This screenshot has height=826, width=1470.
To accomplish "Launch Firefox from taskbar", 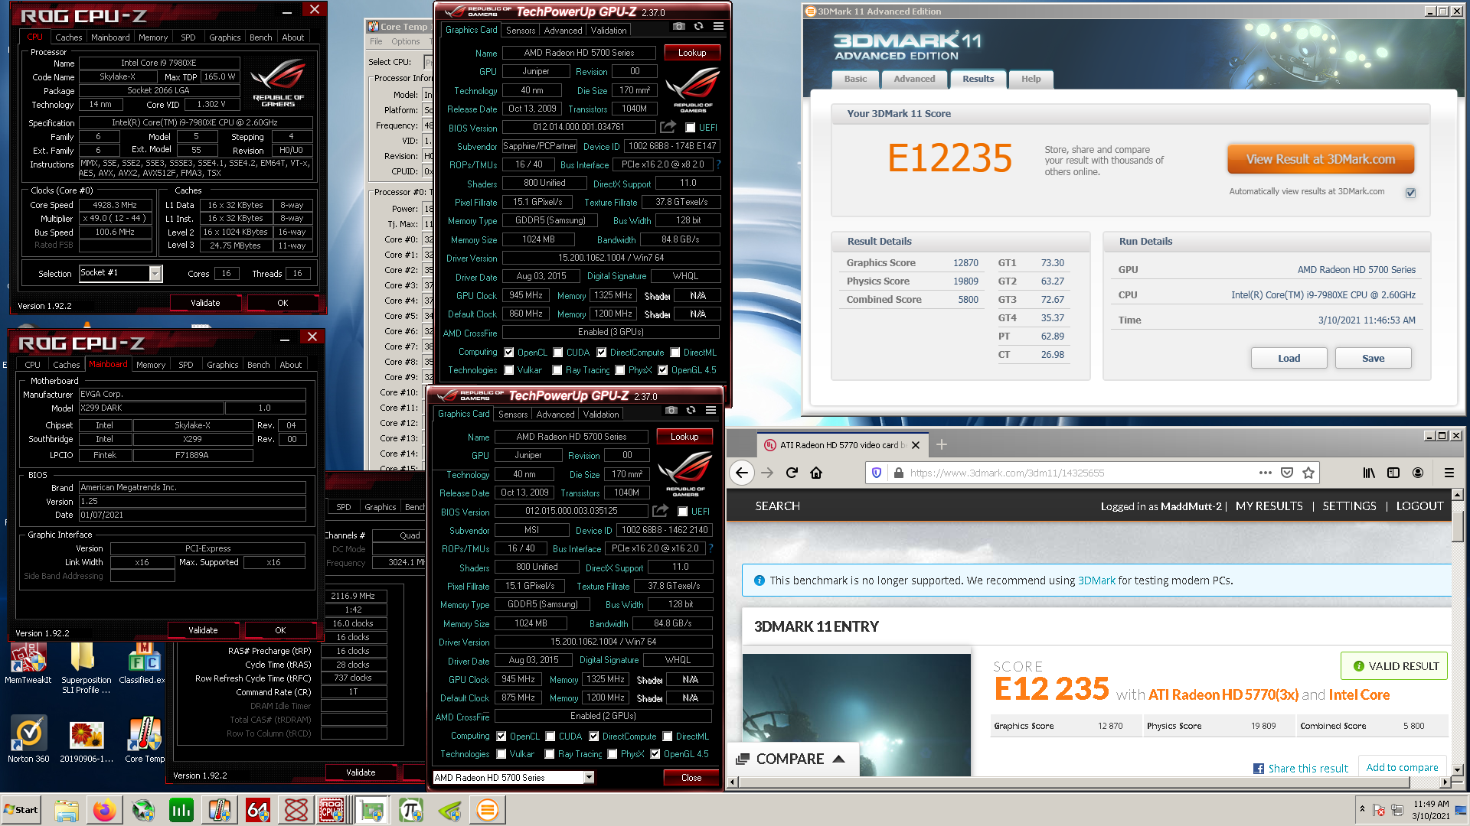I will pos(104,810).
